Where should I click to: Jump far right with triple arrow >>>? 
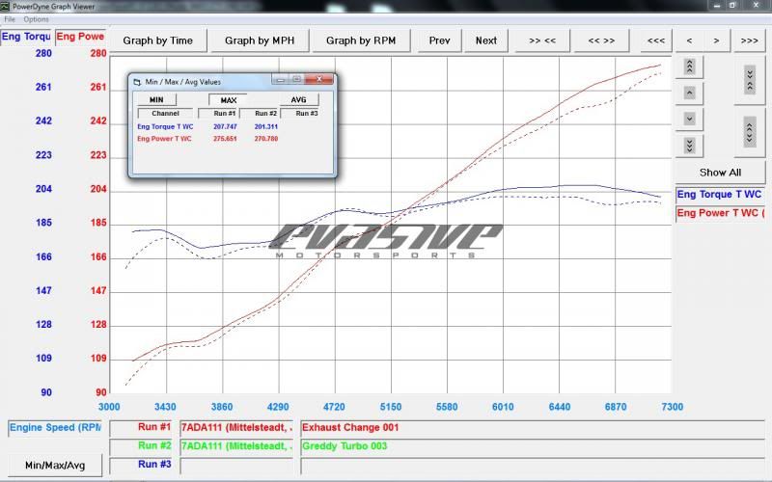tap(750, 40)
